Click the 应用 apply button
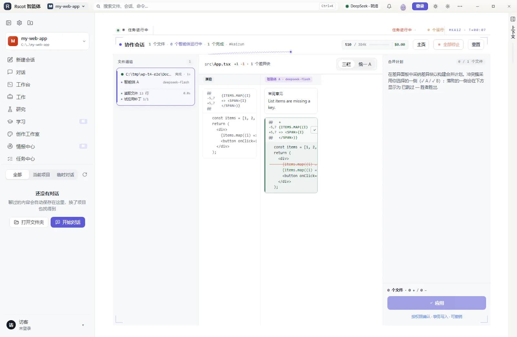 [x=437, y=303]
